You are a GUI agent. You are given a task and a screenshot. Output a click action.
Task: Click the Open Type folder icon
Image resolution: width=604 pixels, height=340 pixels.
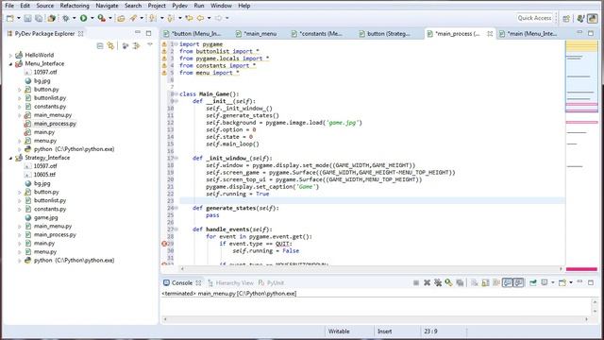(121, 18)
